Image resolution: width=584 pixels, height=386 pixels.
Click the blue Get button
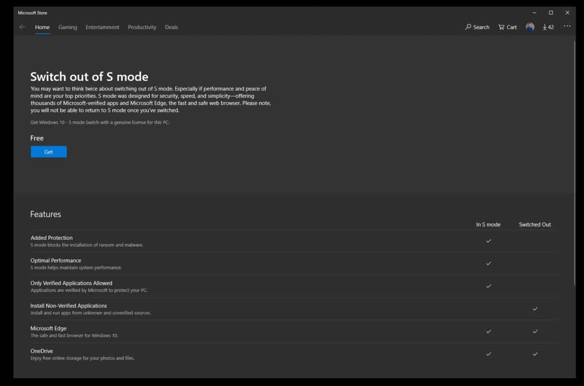[x=49, y=152]
